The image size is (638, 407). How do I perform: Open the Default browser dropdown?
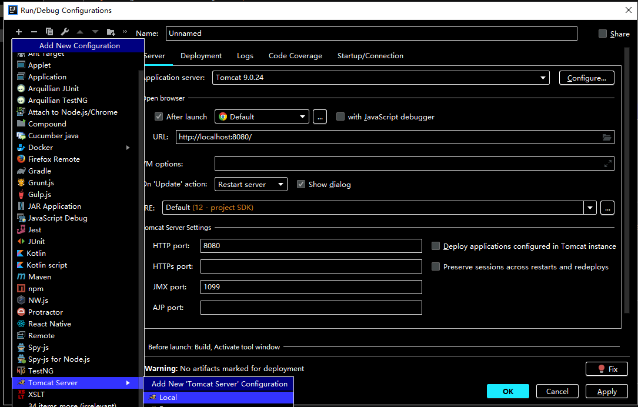point(262,117)
